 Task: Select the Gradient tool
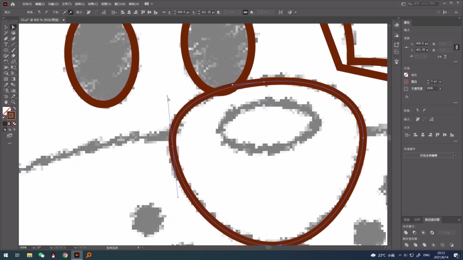tap(13, 79)
